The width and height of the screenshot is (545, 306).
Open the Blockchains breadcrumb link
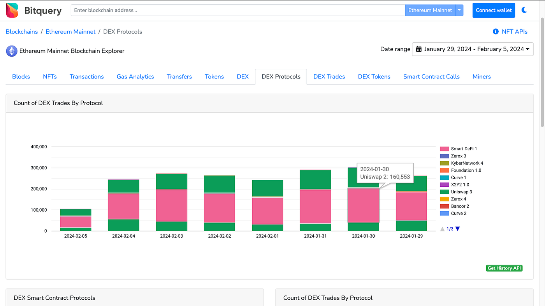21,31
